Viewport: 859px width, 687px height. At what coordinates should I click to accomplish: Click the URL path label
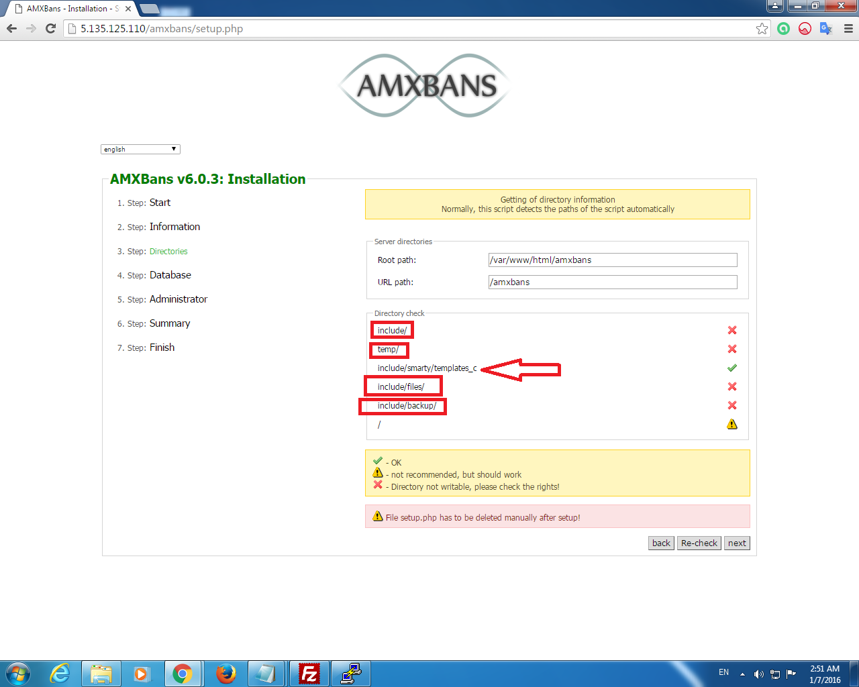pos(395,282)
